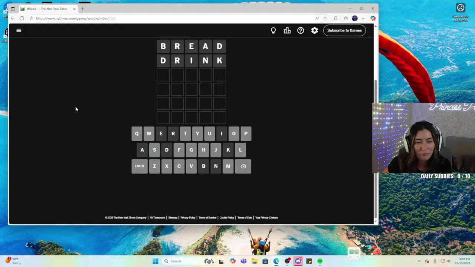Image resolution: width=475 pixels, height=267 pixels.
Task: Open the statistics bar chart icon
Action: tap(287, 30)
